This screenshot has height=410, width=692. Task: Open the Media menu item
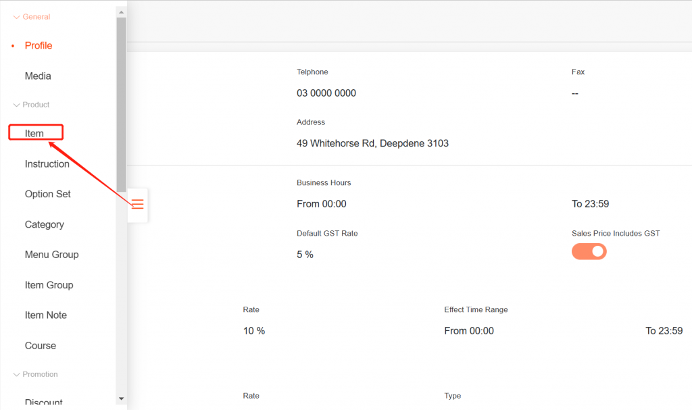38,76
